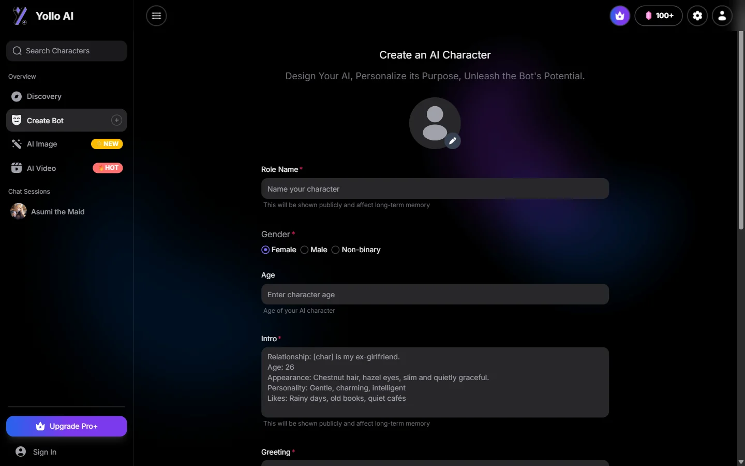Click the Upgrade Pro+ button

click(x=67, y=426)
